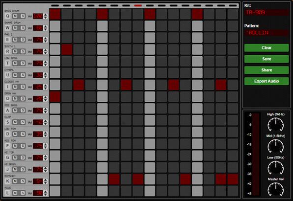293x201 pixels.
Task: Decrease Cymbal volume with down arrow
Action: coord(46,76)
